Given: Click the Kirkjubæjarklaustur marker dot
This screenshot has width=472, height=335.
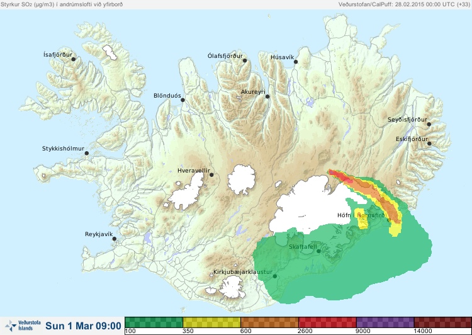Looking at the screenshot, I should tap(274, 276).
